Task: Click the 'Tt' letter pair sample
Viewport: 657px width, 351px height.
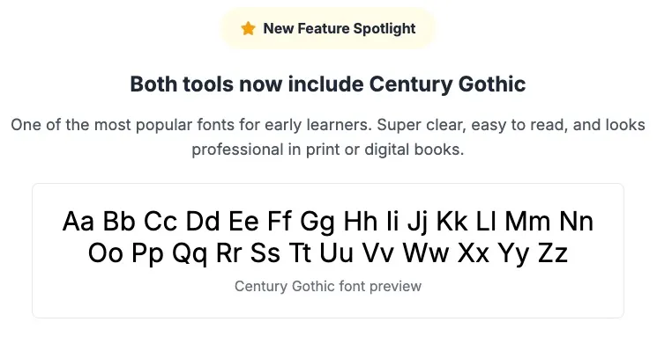Action: click(x=300, y=253)
